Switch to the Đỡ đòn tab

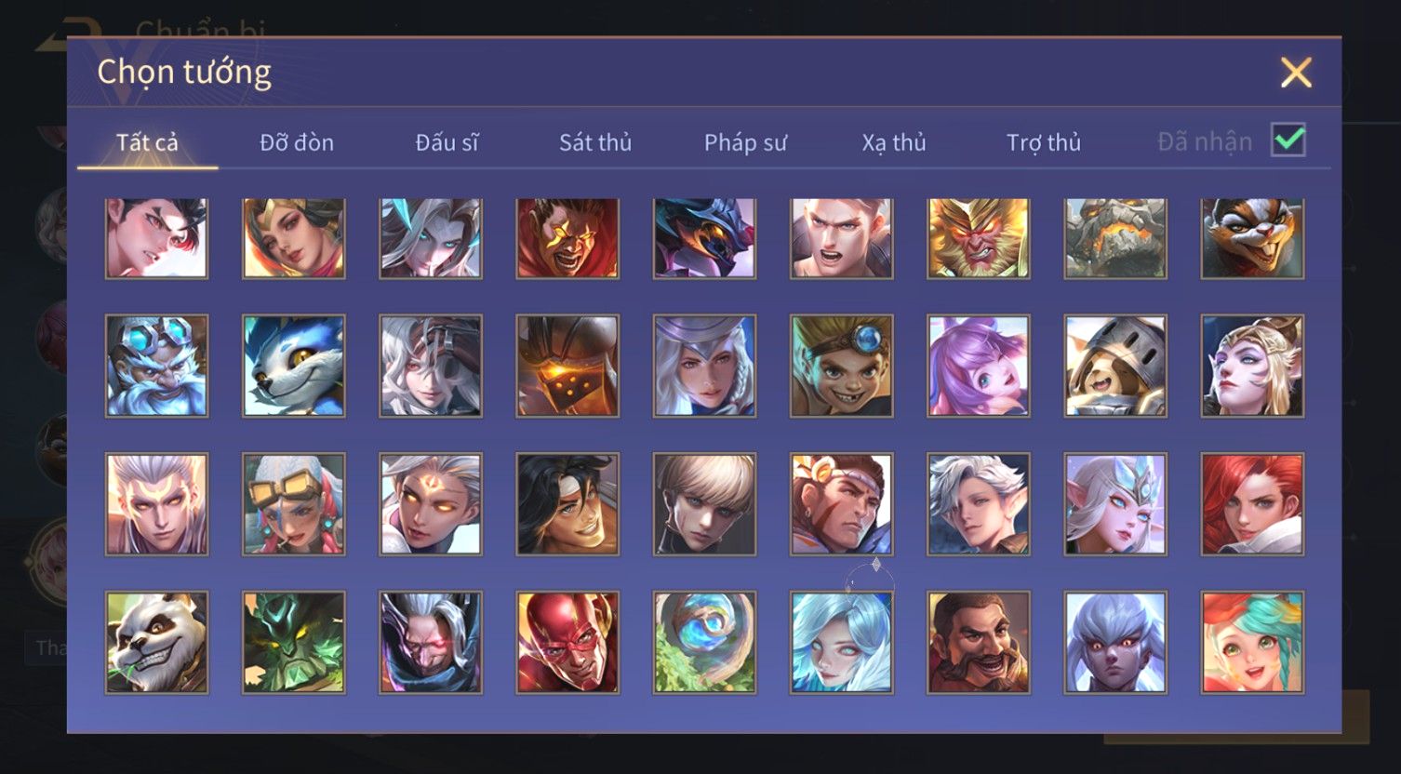click(x=297, y=142)
